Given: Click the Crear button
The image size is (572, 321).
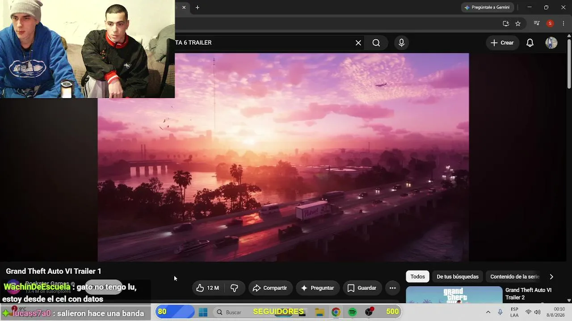Looking at the screenshot, I should [x=502, y=43].
